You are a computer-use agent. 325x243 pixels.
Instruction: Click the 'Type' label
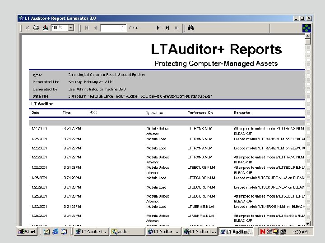pos(37,75)
